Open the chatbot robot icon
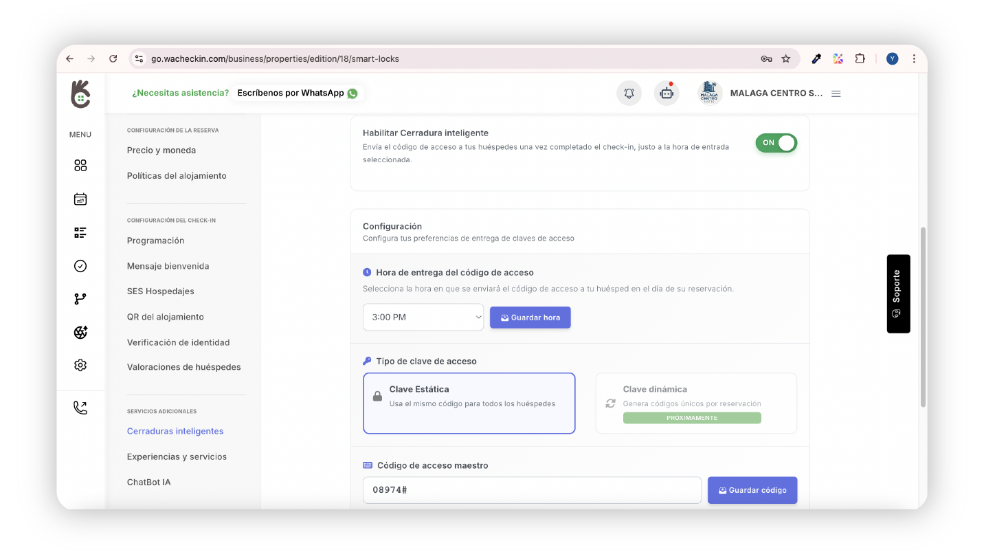The height and width of the screenshot is (554, 984). pos(667,93)
